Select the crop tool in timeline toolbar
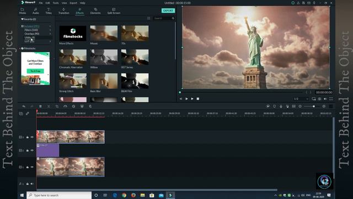Viewport: 353px width, 199px height. point(57,106)
